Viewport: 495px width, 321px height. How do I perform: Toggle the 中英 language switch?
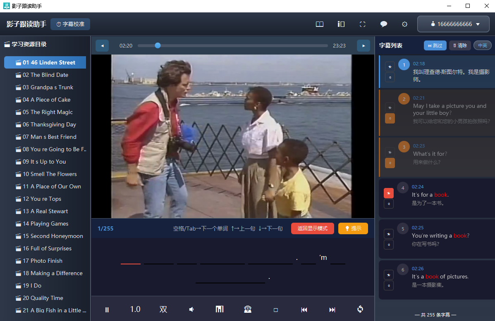482,45
